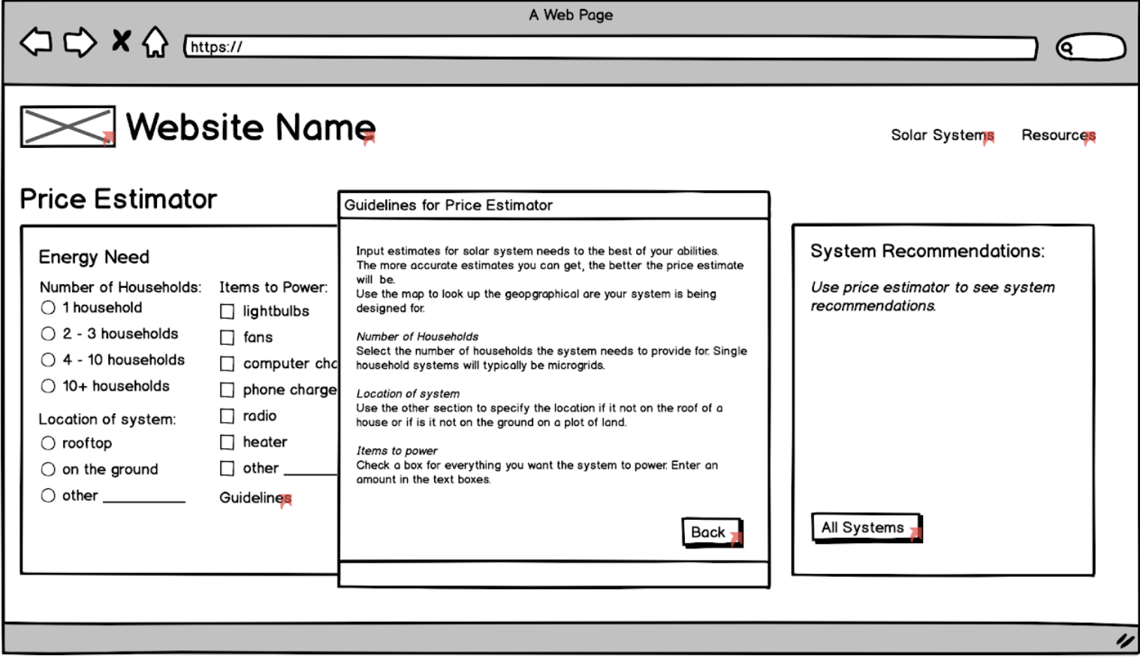Click the All Systems button
Image resolution: width=1140 pixels, height=658 pixels.
click(867, 528)
